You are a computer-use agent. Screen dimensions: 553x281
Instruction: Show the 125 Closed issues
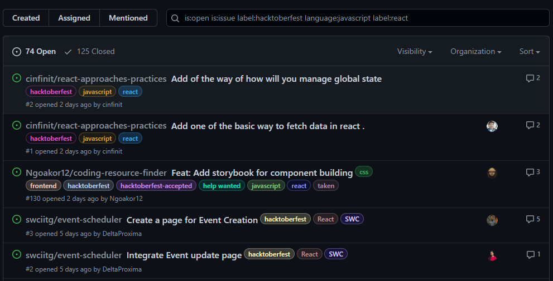click(x=90, y=52)
